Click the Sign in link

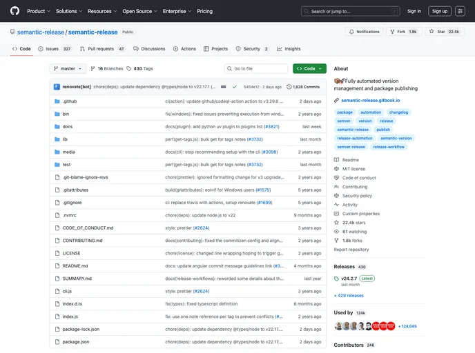tap(414, 11)
